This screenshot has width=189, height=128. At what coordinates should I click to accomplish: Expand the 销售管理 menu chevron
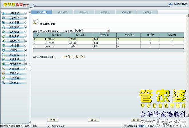(25, 13)
